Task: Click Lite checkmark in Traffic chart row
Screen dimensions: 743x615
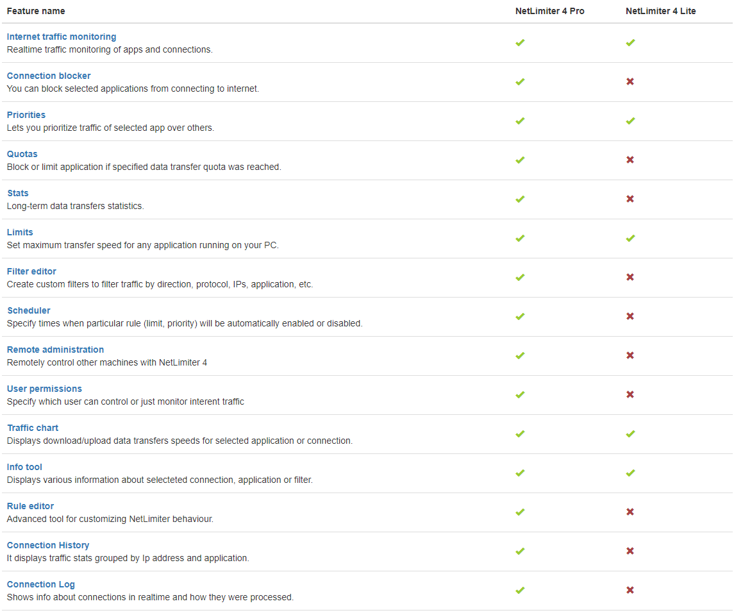Action: (630, 434)
